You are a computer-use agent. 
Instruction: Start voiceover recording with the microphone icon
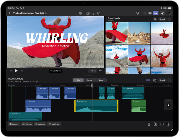tap(93, 13)
